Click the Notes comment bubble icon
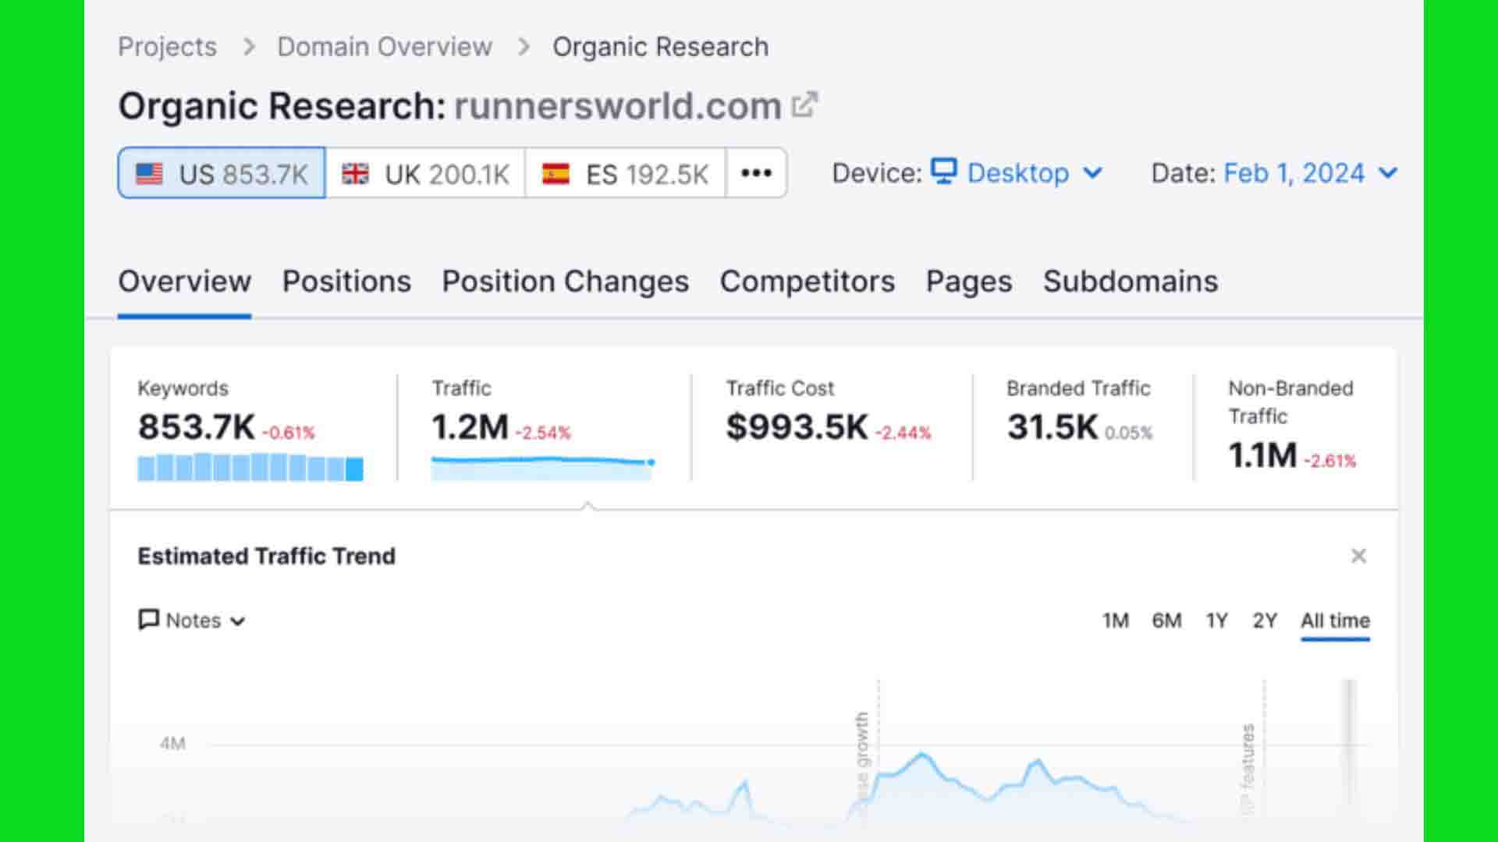Image resolution: width=1498 pixels, height=842 pixels. 148,620
